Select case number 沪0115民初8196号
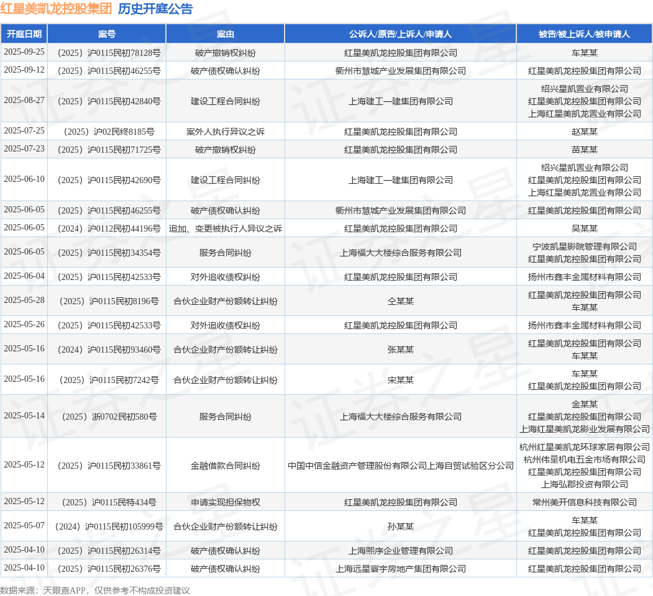This screenshot has width=653, height=596. pyautogui.click(x=109, y=301)
